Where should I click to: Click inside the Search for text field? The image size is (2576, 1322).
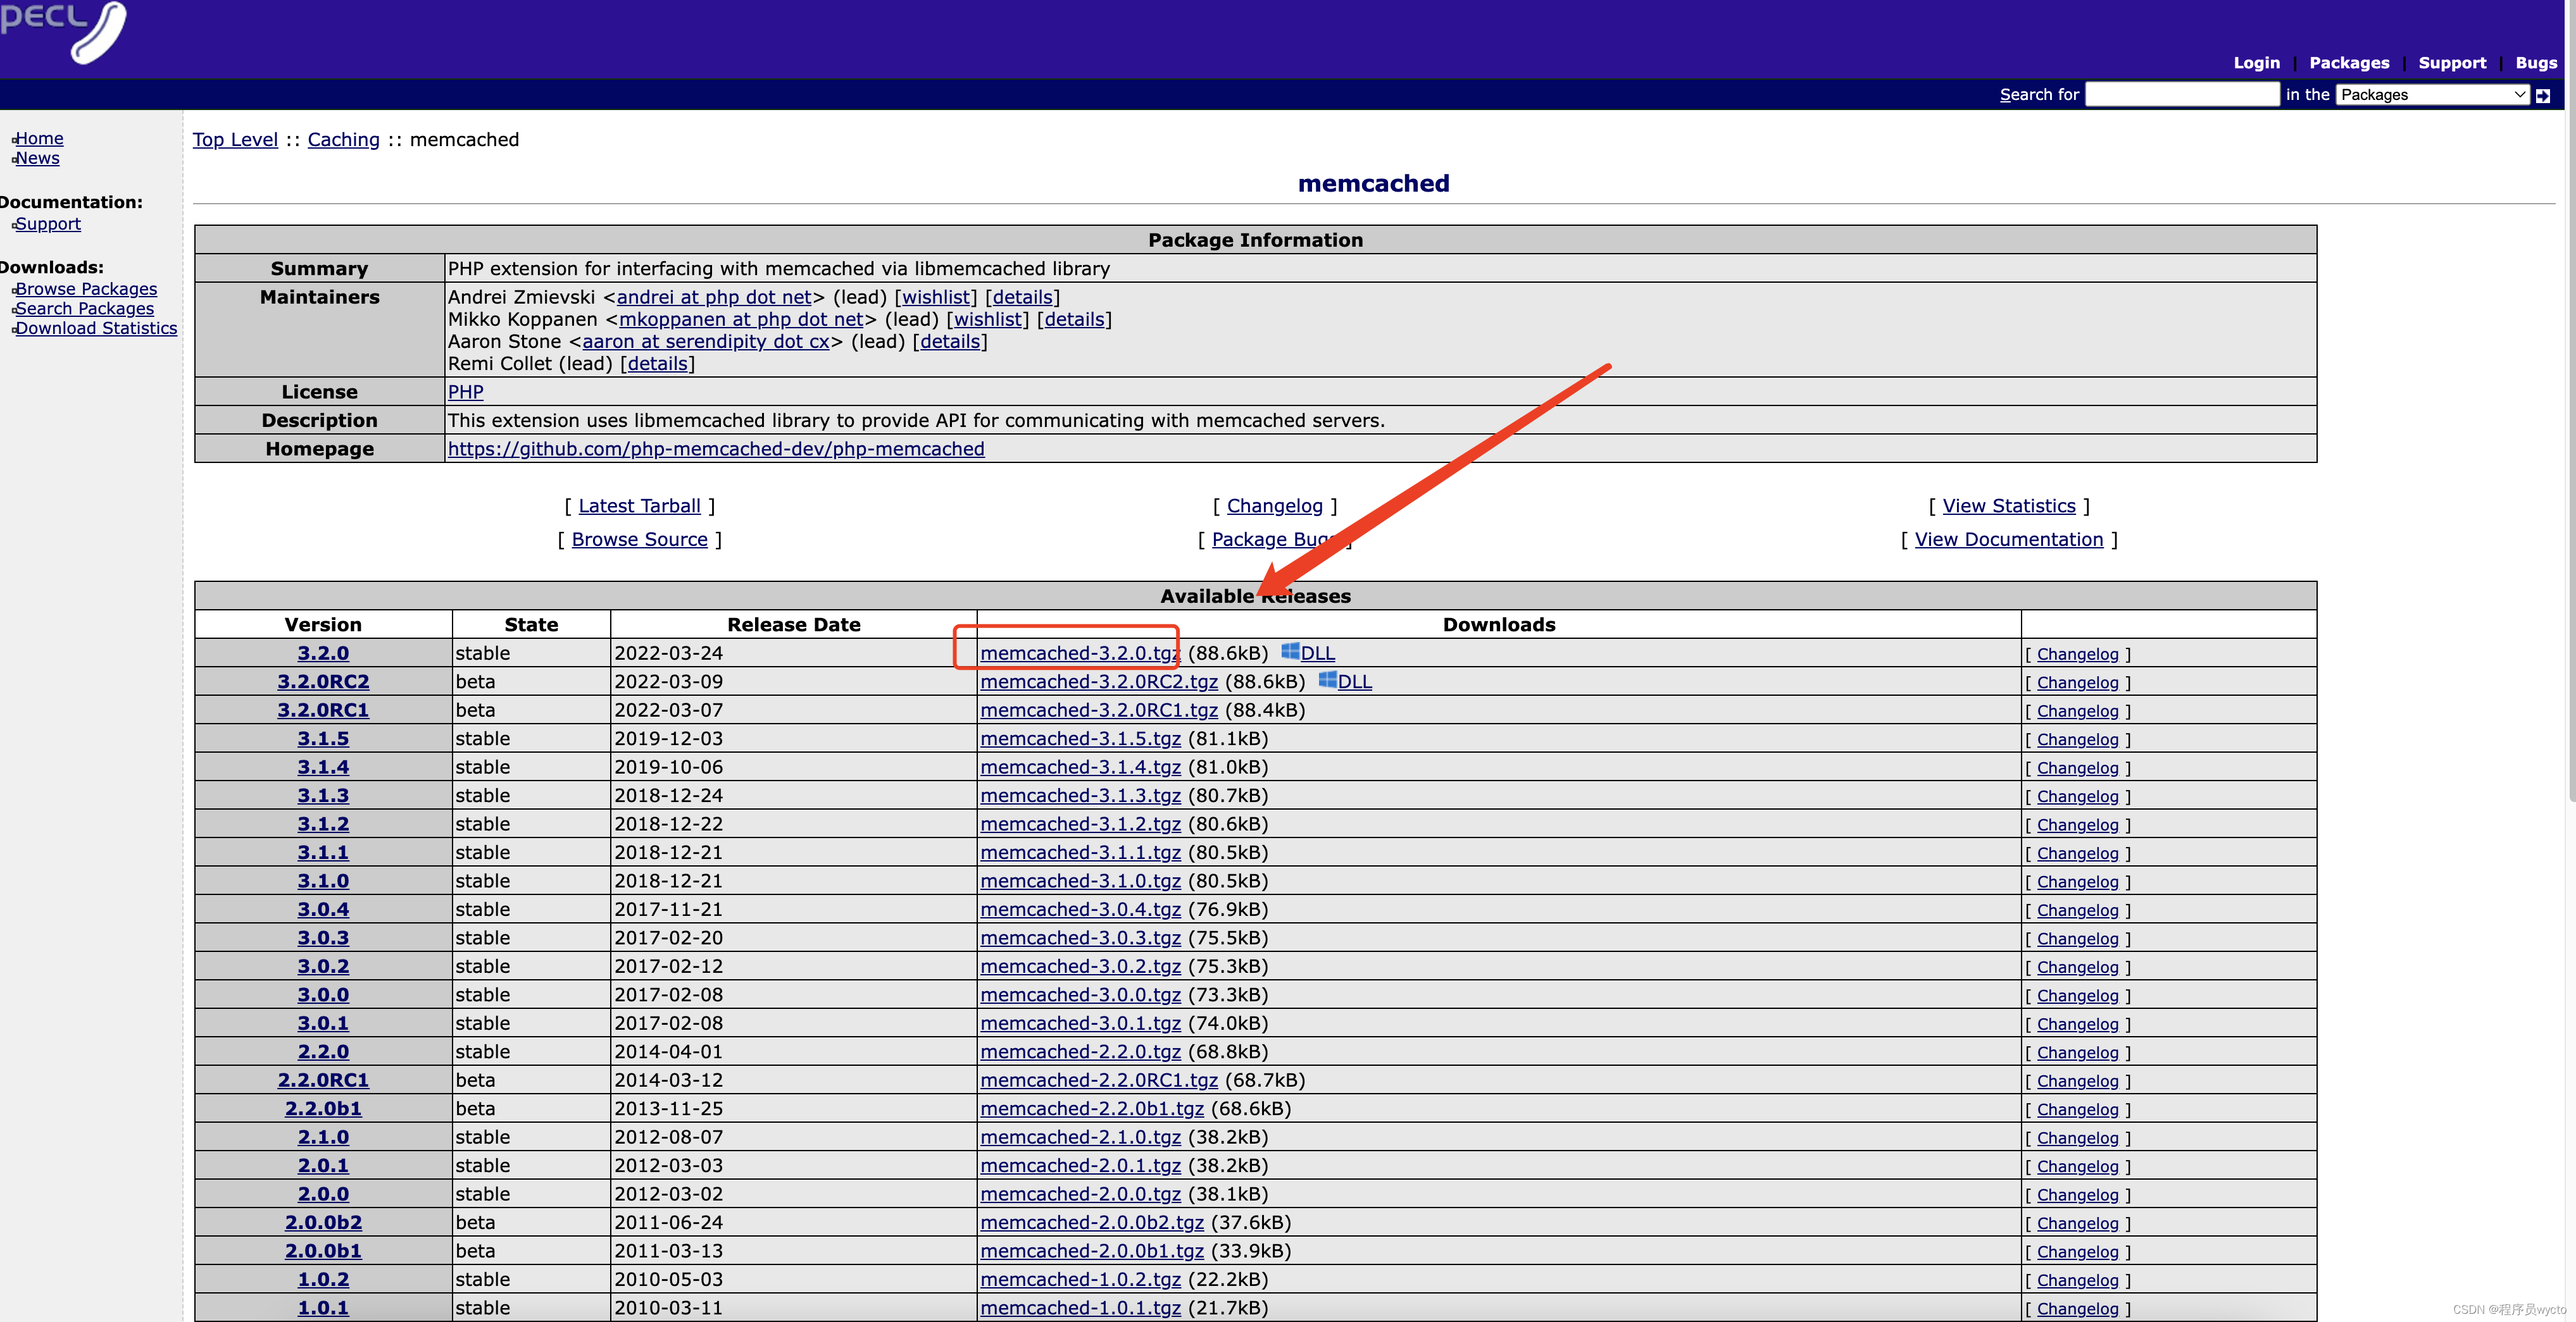(2182, 94)
